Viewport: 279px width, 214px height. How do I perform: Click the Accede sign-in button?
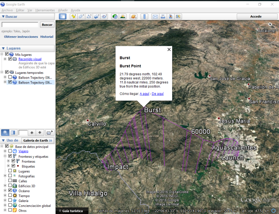click(257, 16)
